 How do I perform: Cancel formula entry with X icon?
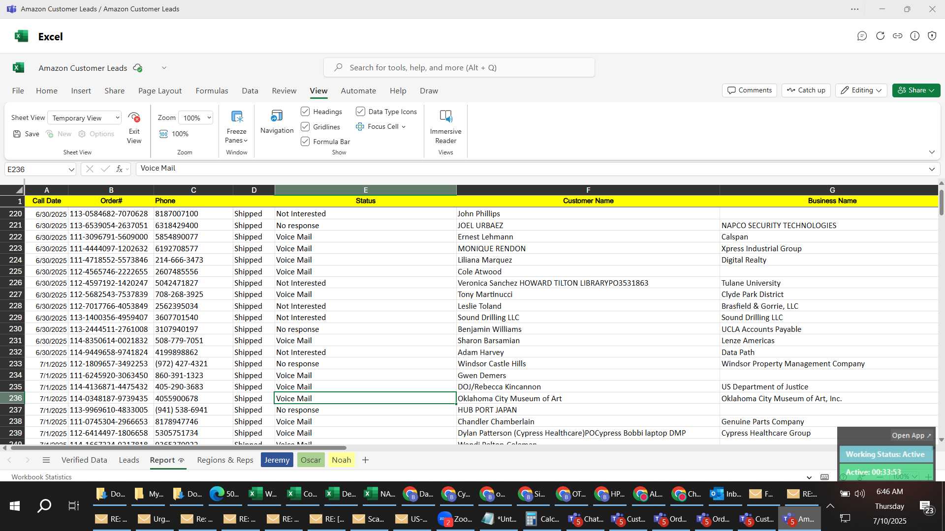coord(89,169)
